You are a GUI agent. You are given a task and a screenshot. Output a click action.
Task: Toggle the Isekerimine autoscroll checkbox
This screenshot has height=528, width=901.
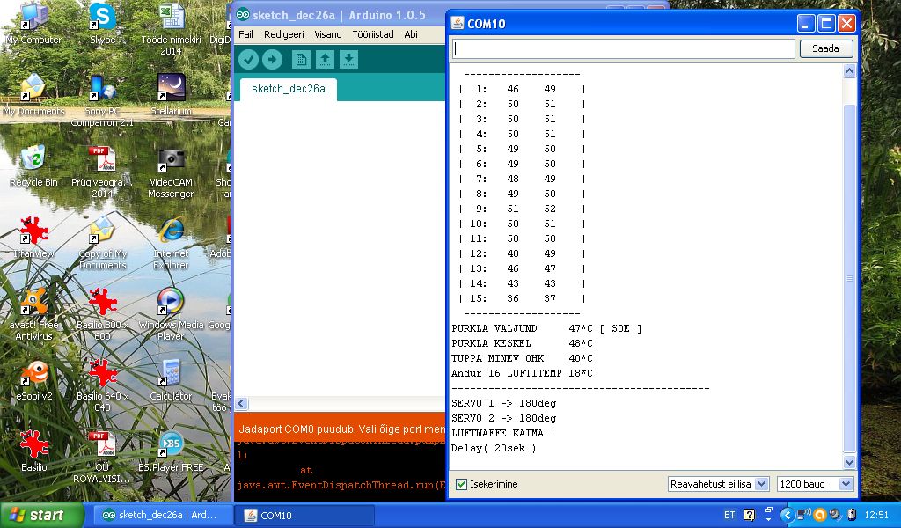click(x=461, y=484)
